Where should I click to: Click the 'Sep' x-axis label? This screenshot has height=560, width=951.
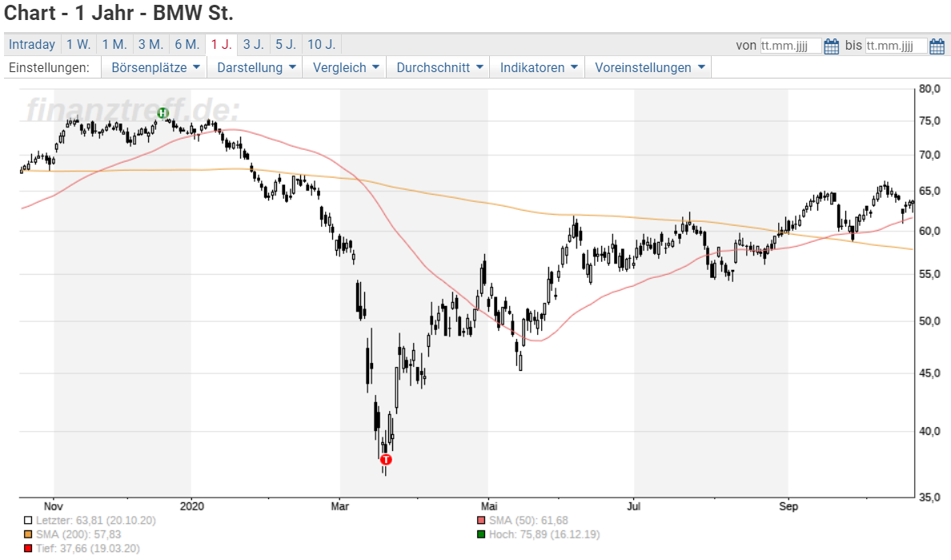pos(788,506)
